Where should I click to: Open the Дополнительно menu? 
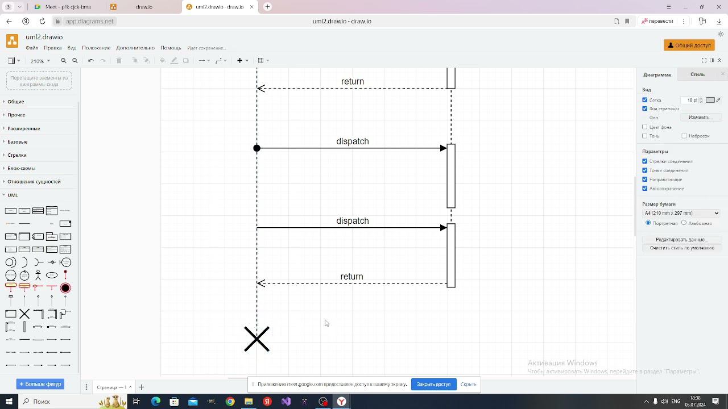[x=135, y=48]
